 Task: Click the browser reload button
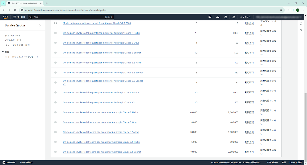pyautogui.click(x=15, y=10)
